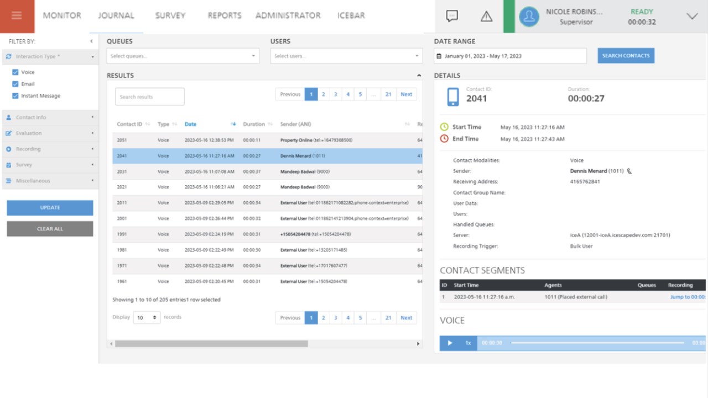The width and height of the screenshot is (708, 398).
Task: Sort results by Type column
Action: point(167,124)
